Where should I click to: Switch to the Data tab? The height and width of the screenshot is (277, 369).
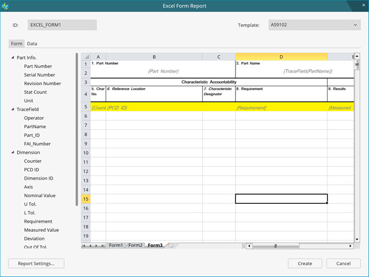pyautogui.click(x=32, y=44)
